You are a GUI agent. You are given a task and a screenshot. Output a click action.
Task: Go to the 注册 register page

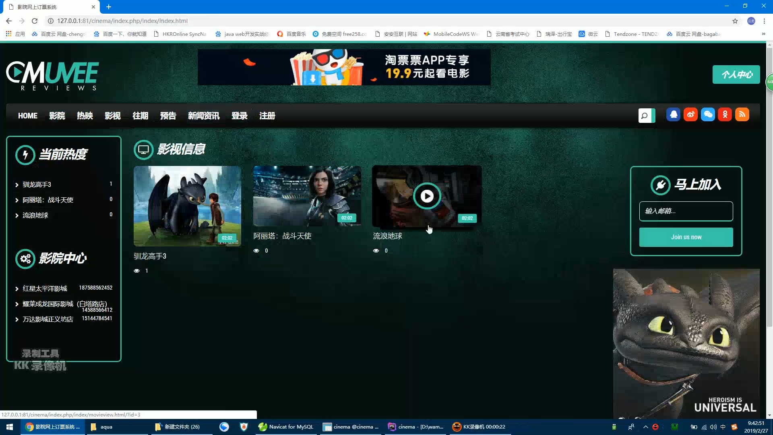pos(267,116)
